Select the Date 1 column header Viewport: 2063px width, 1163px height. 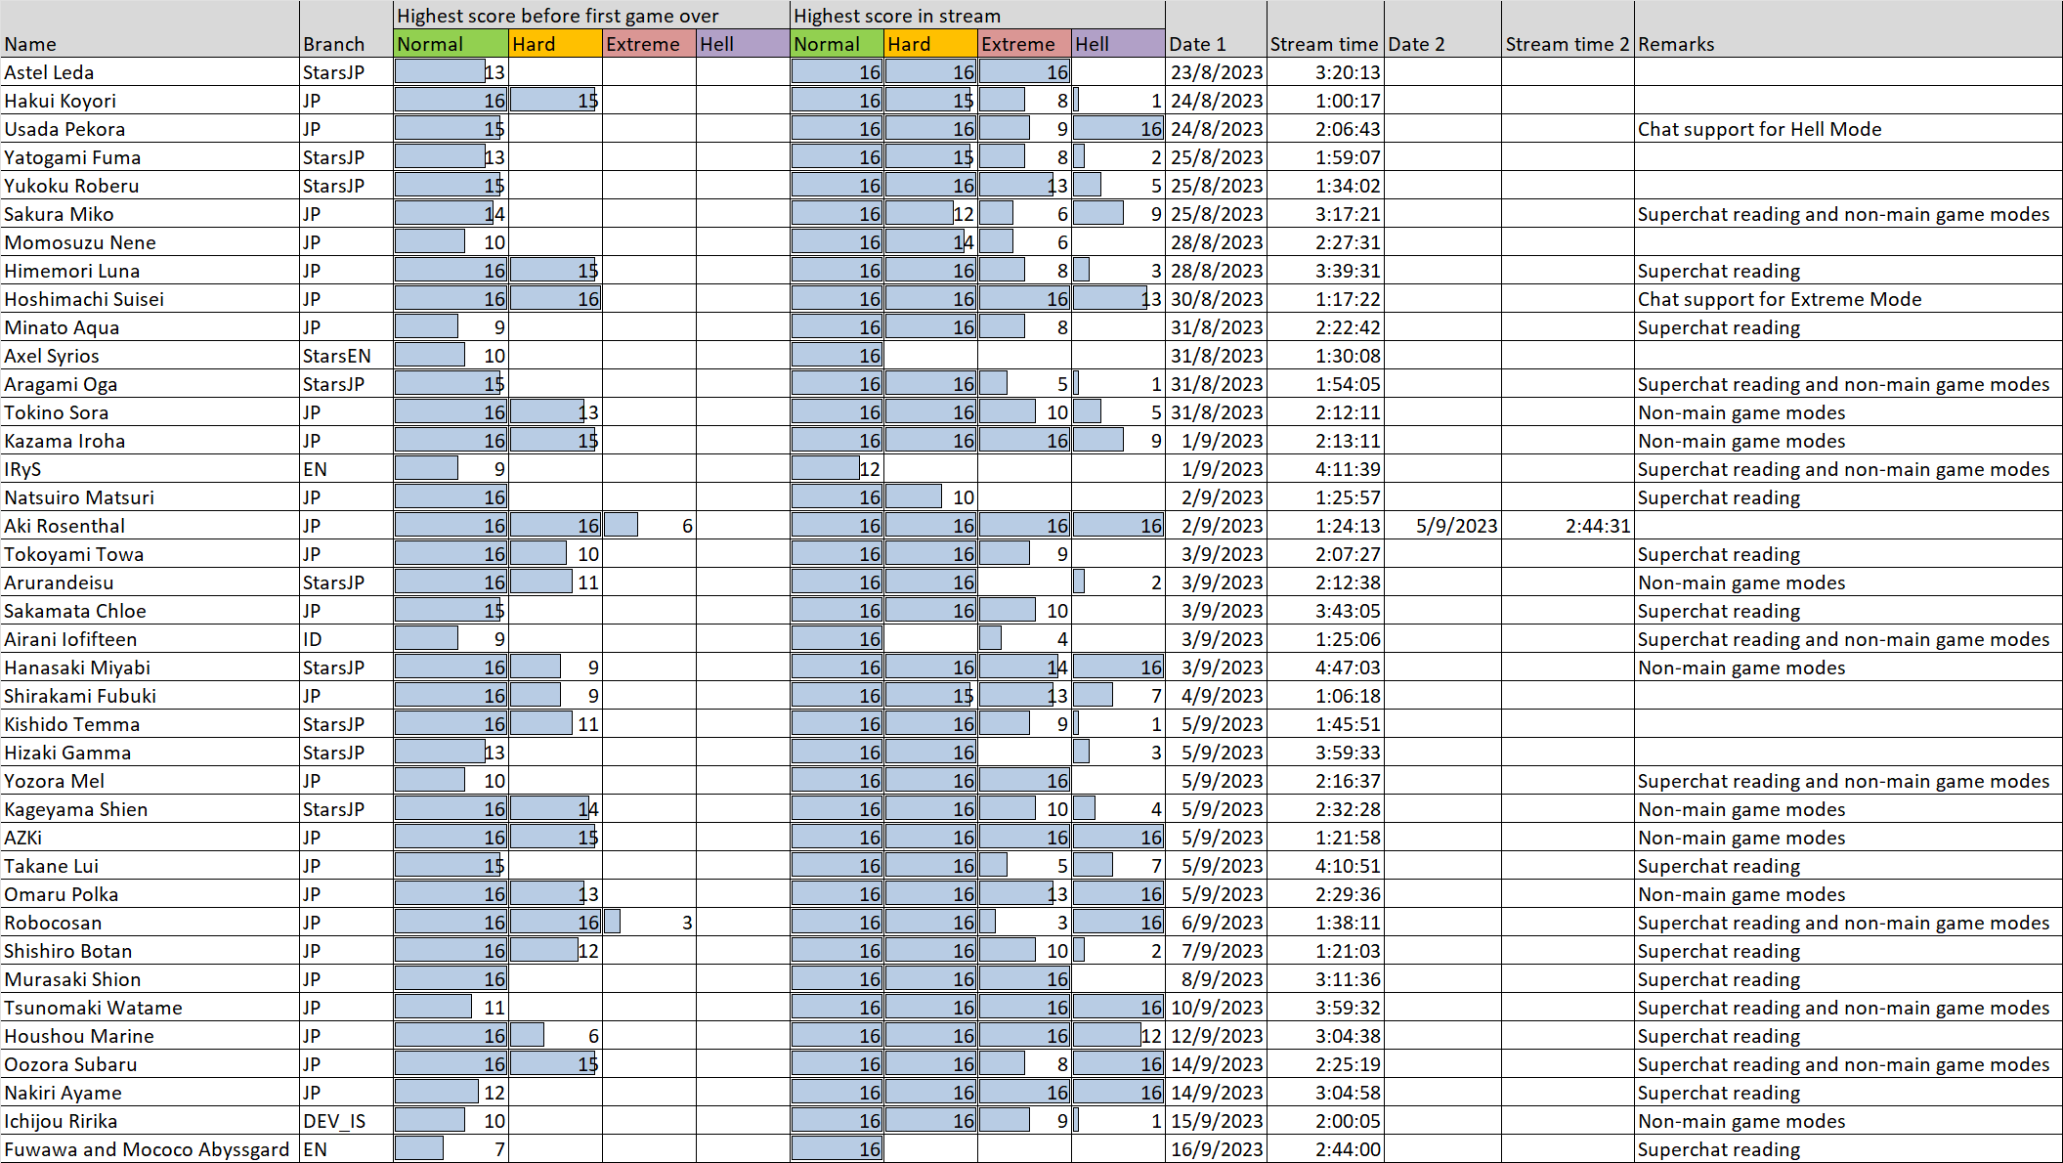(1216, 44)
